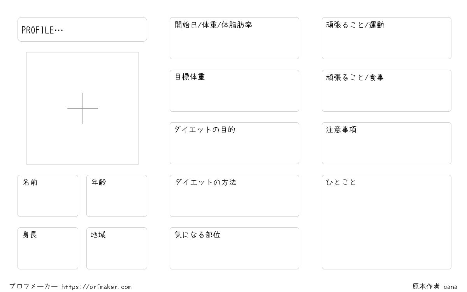Click the 身長 height field

pos(48,248)
